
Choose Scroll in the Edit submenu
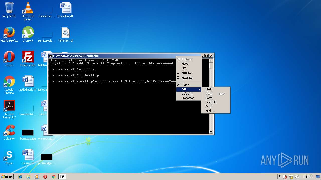tap(216, 106)
